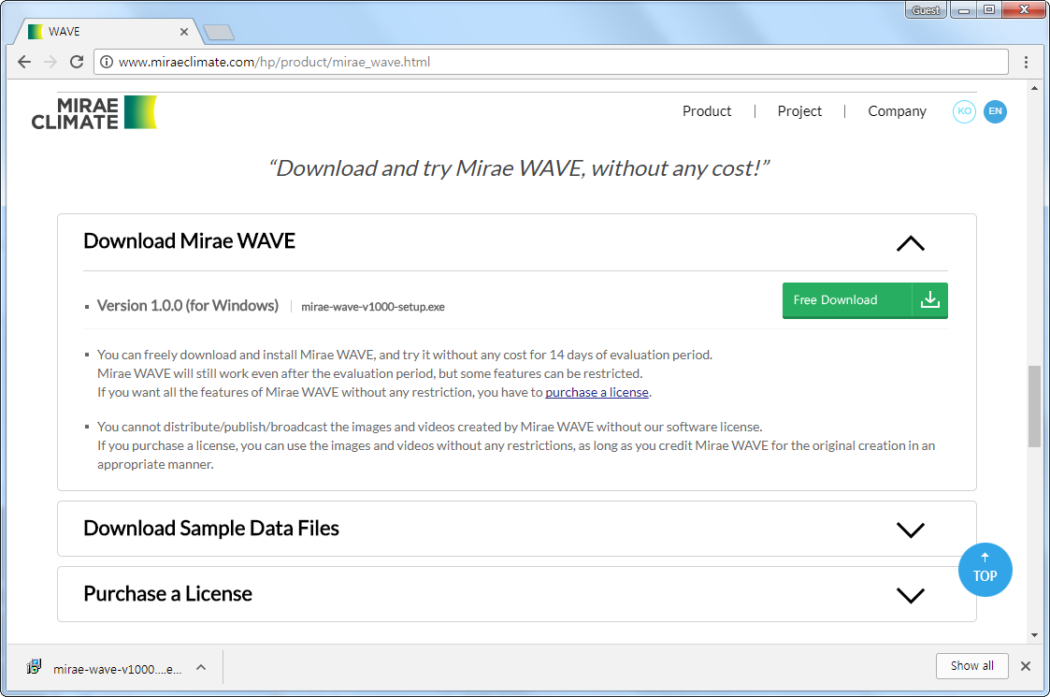
Task: Click scrollbar down arrow
Action: coord(1034,634)
